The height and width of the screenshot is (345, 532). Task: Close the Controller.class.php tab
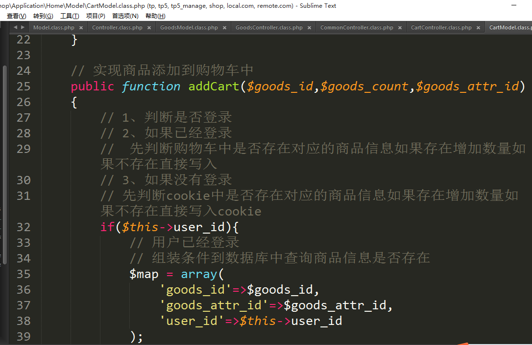(149, 28)
